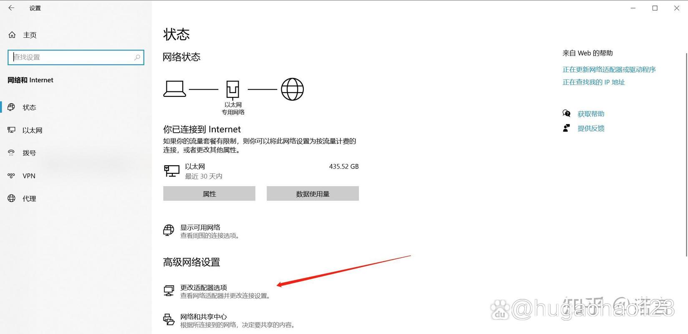688x334 pixels.
Task: Click the Ethernet port diagram icon
Action: pyautogui.click(x=233, y=89)
